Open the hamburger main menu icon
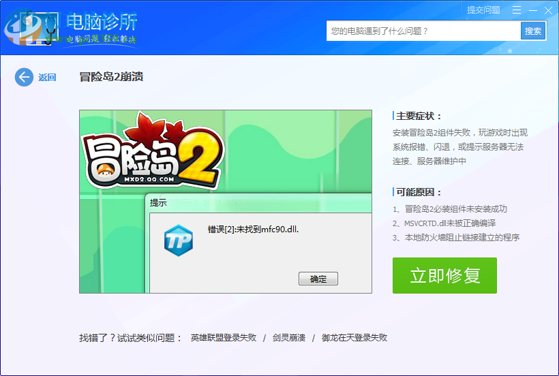Image resolution: width=559 pixels, height=376 pixels. (517, 10)
